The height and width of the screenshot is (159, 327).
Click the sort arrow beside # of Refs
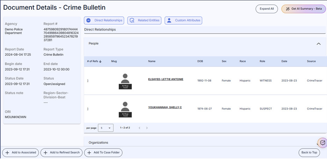point(100,61)
